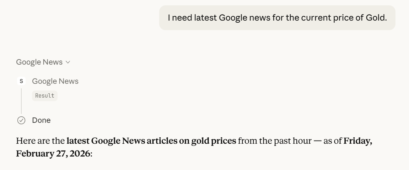This screenshot has height=170, width=409.
Task: Click the vertical line under the S icon
Action: tap(21, 101)
